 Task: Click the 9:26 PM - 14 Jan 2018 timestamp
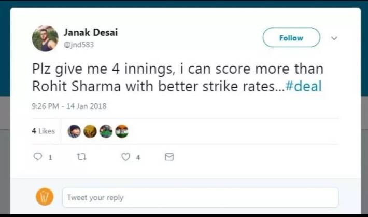point(69,106)
